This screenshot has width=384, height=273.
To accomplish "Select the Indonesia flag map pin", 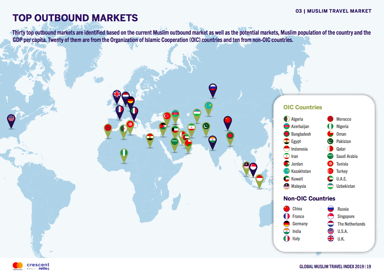I will (260, 181).
